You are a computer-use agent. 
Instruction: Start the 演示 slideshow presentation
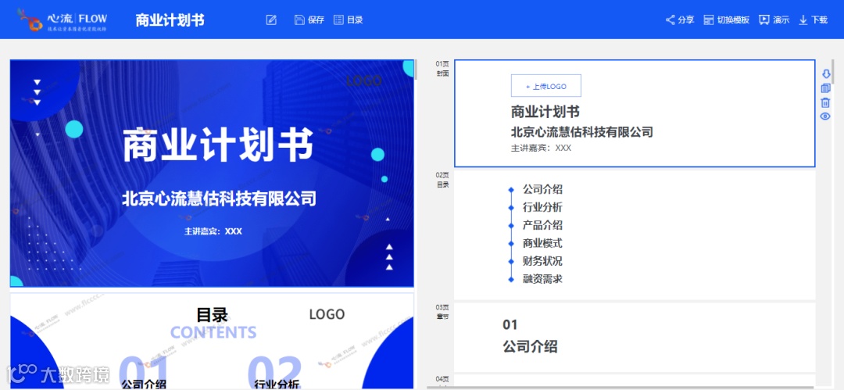pos(774,20)
